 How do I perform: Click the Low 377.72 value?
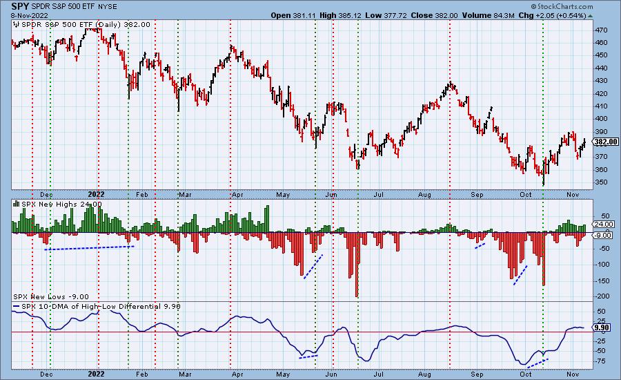point(385,15)
